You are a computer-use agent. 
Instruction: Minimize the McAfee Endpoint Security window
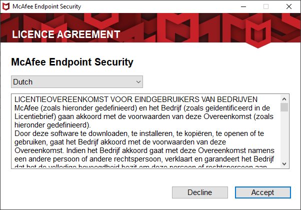pyautogui.click(x=243, y=6)
